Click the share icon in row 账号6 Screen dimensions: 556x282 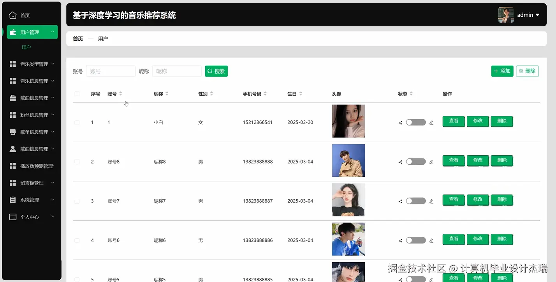pos(400,240)
